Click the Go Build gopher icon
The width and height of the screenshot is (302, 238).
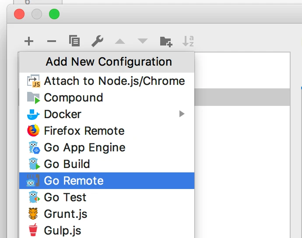[34, 164]
